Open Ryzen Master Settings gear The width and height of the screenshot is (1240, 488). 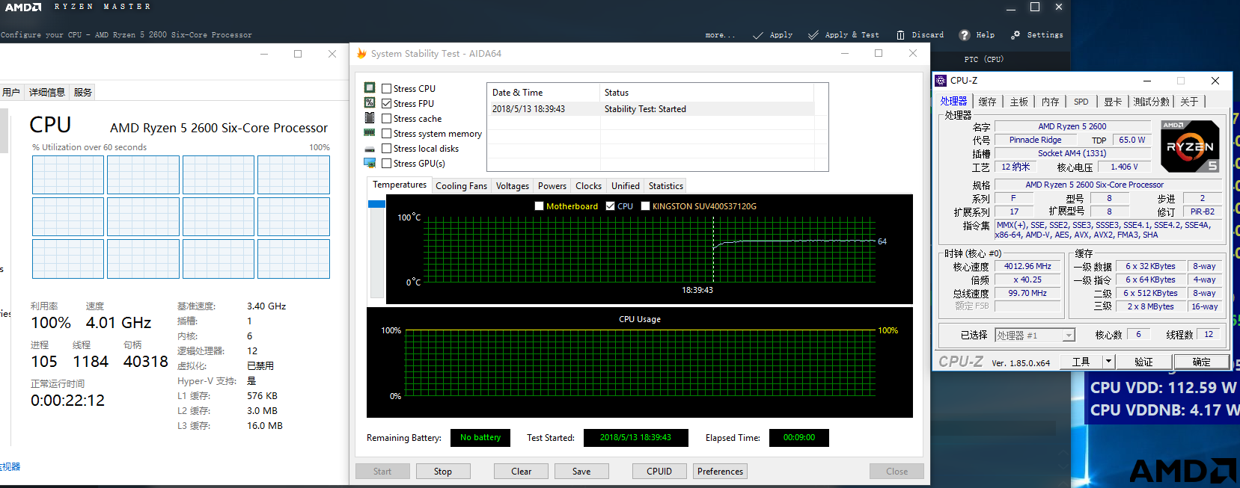click(x=1036, y=35)
